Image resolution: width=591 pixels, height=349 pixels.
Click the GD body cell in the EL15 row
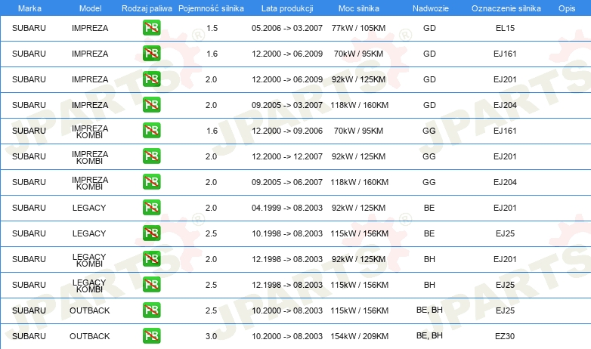tap(429, 28)
